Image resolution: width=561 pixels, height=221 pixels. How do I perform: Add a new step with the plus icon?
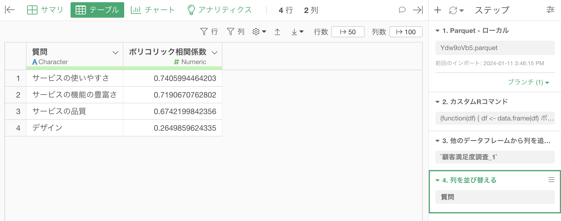[x=438, y=10]
